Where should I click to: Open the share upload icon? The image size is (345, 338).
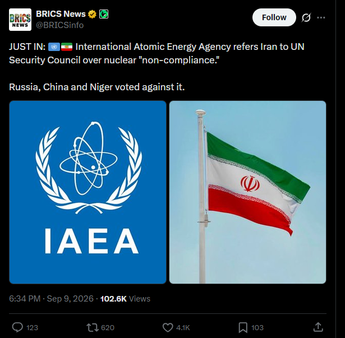318,327
